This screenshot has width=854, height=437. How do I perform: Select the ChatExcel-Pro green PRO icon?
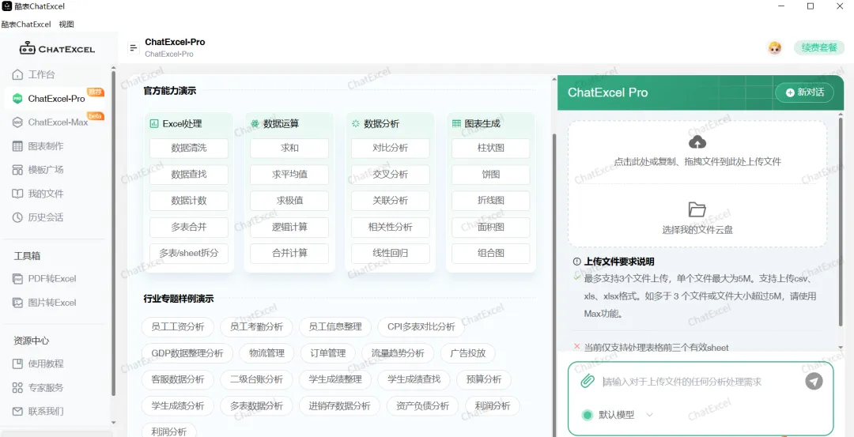coord(18,99)
